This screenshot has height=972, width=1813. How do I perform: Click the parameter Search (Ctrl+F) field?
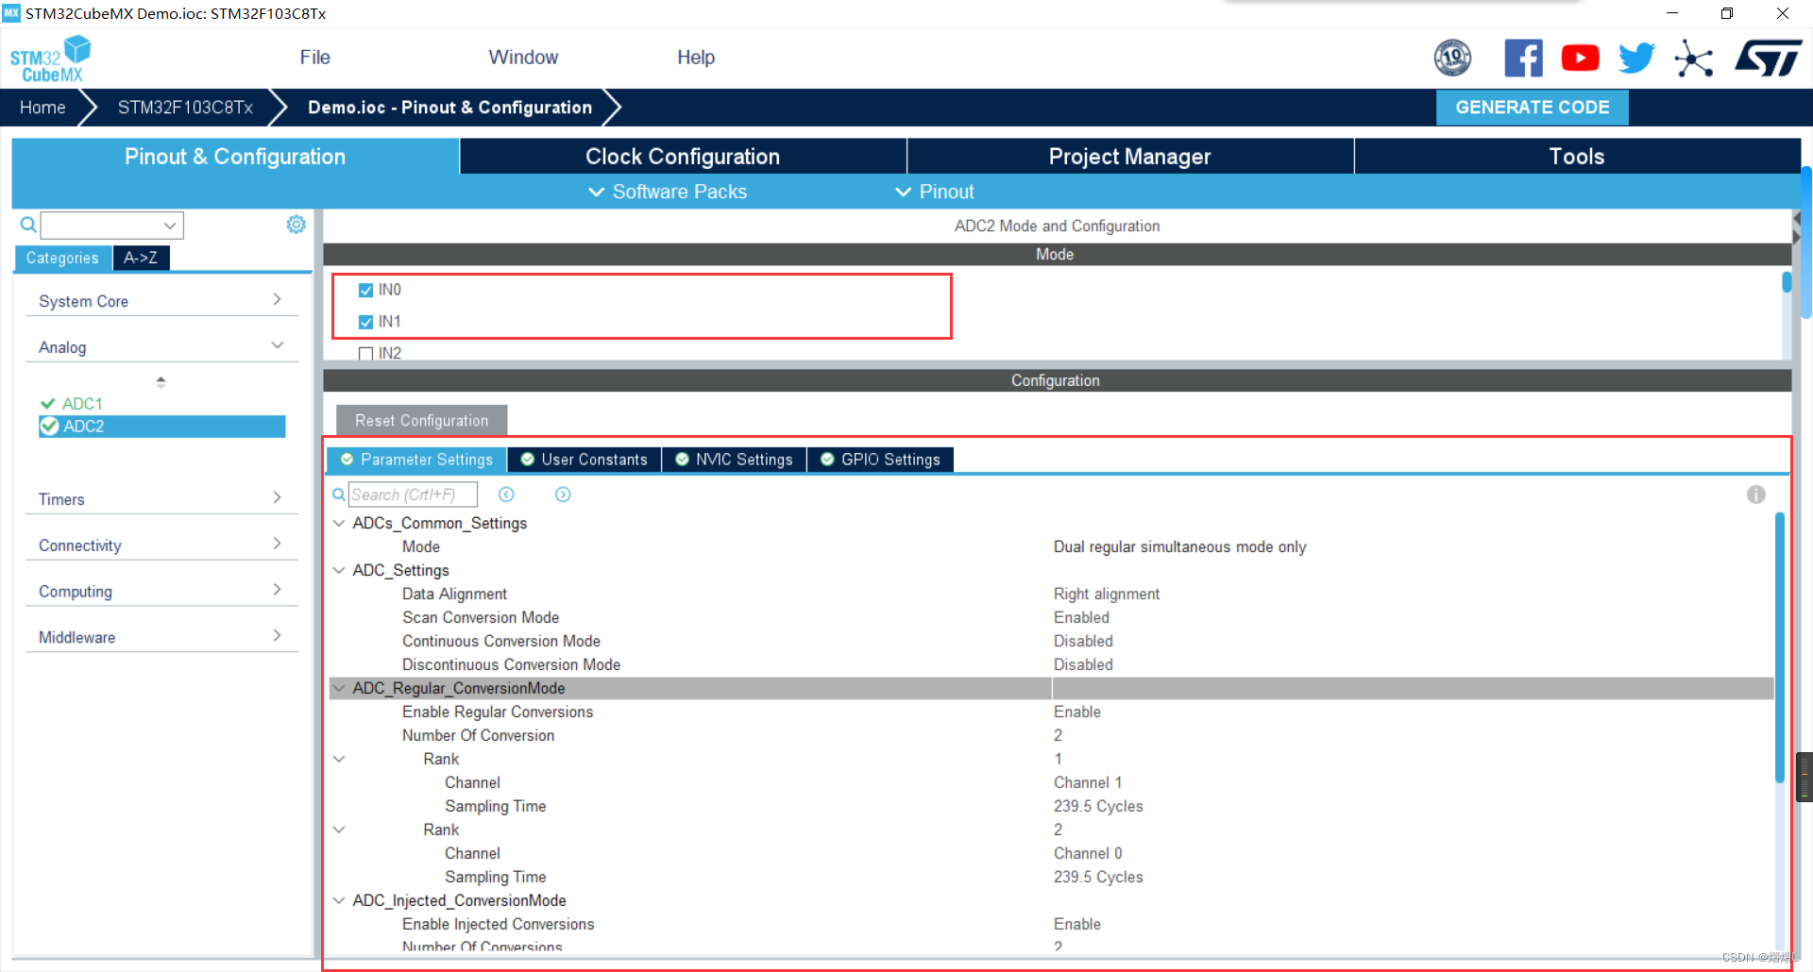click(413, 494)
